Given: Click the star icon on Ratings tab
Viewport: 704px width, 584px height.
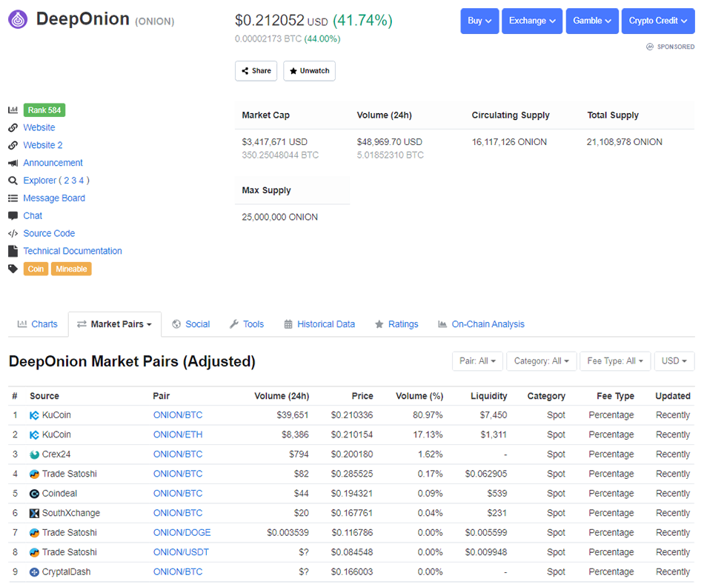Looking at the screenshot, I should point(379,324).
